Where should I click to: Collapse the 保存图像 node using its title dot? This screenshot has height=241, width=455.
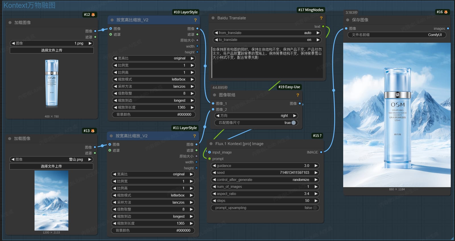pos(348,20)
